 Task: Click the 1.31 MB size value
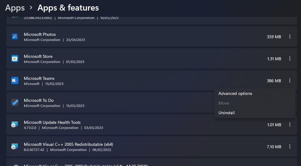click(274, 59)
